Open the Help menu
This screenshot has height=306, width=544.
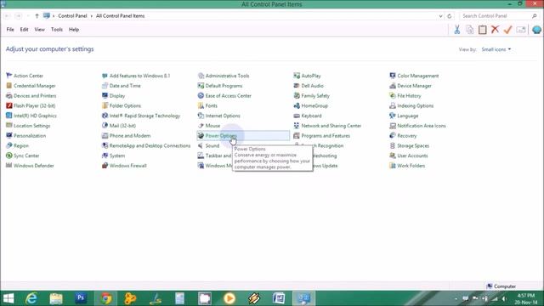point(74,30)
